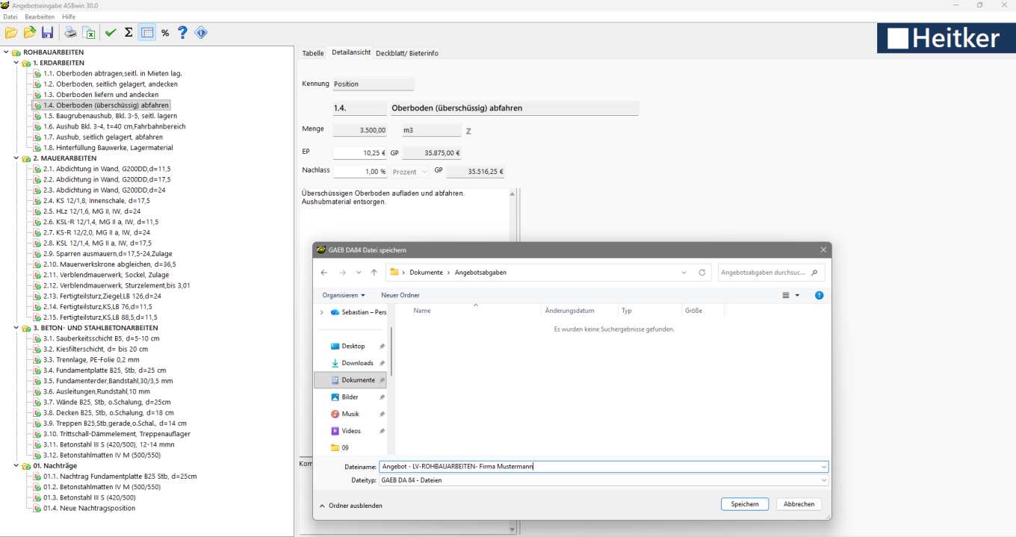
Task: Click the percent toolbar icon
Action: coord(165,32)
